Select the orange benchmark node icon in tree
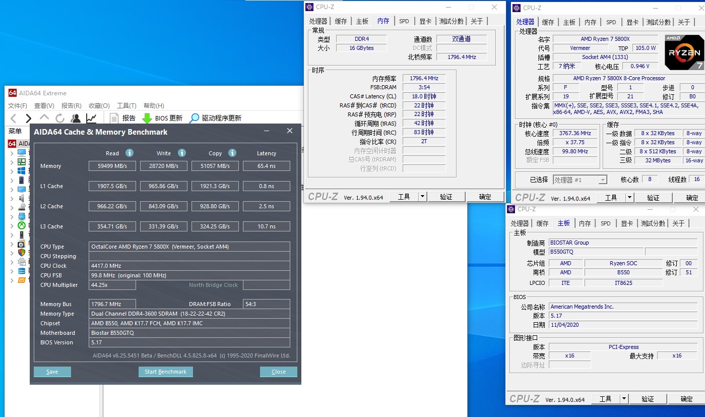The image size is (705, 417). click(x=22, y=279)
